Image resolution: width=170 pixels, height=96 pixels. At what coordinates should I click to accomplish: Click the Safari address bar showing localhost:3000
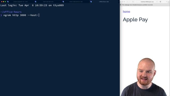147,2
